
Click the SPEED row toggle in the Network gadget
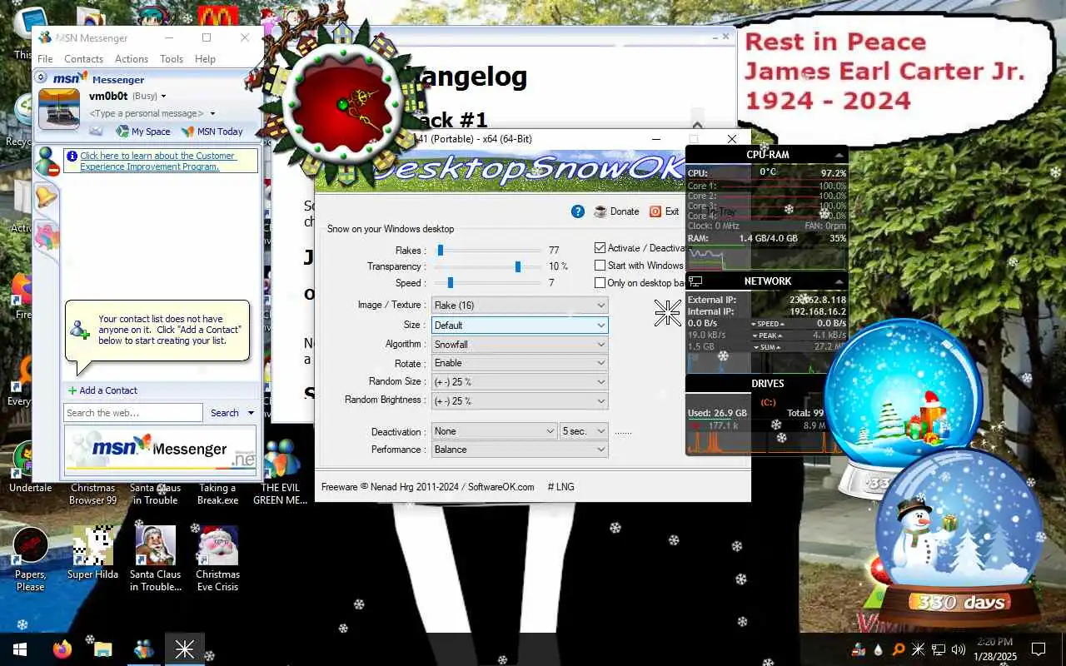coord(767,324)
